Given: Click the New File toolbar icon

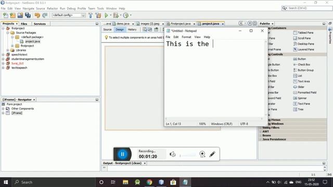Looking at the screenshot, I should (x=6, y=15).
